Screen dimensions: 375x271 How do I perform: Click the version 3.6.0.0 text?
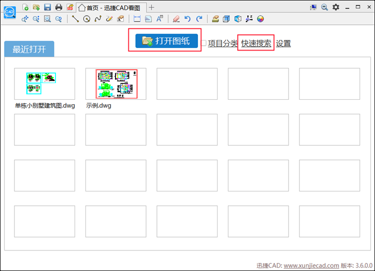pyautogui.click(x=356, y=265)
